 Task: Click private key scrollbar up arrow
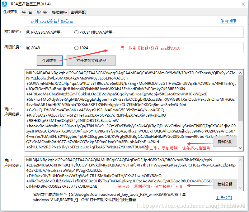(240, 73)
